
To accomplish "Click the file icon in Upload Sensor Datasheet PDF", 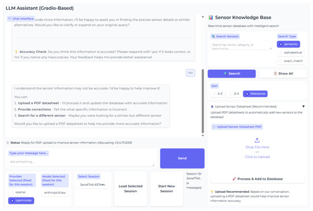I will pyautogui.click(x=214, y=127).
